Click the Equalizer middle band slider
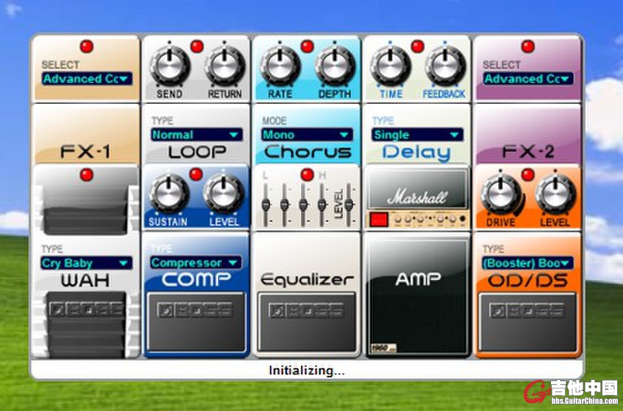The image size is (623, 411). pos(303,205)
